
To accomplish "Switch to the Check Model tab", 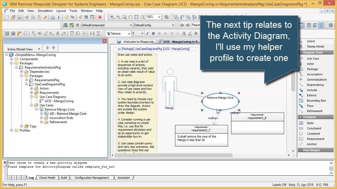I will (x=47, y=178).
